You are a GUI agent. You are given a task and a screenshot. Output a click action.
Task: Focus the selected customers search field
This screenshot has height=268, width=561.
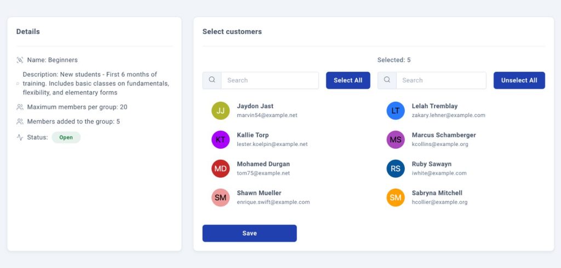pyautogui.click(x=441, y=80)
